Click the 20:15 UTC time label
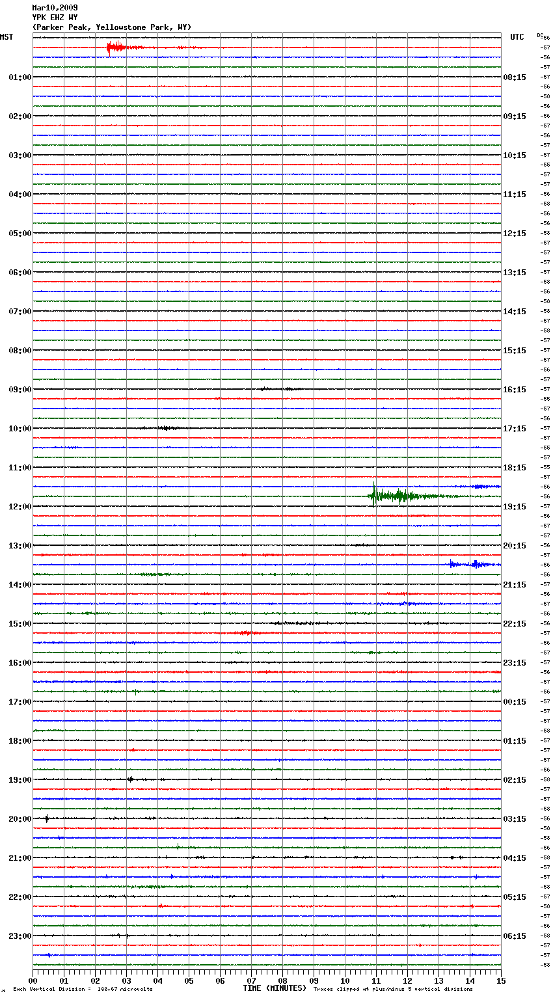The image size is (553, 998). (x=515, y=546)
